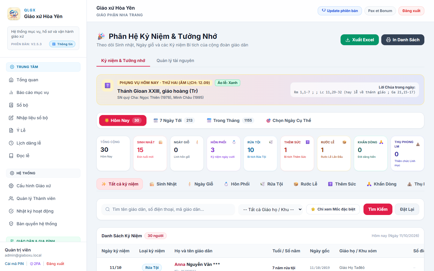Click Đăng xuất button in top bar
Viewport: 434px width, 271px height.
click(x=411, y=11)
